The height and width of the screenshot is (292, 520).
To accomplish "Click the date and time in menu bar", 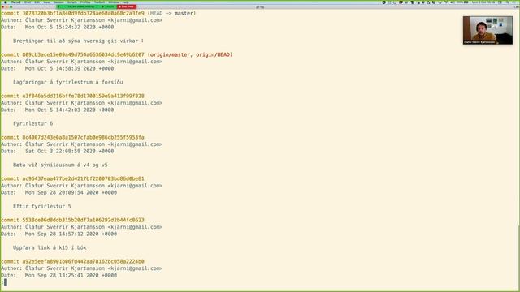I will point(483,2).
